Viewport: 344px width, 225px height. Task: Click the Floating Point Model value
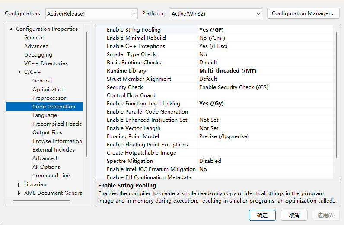(224, 136)
